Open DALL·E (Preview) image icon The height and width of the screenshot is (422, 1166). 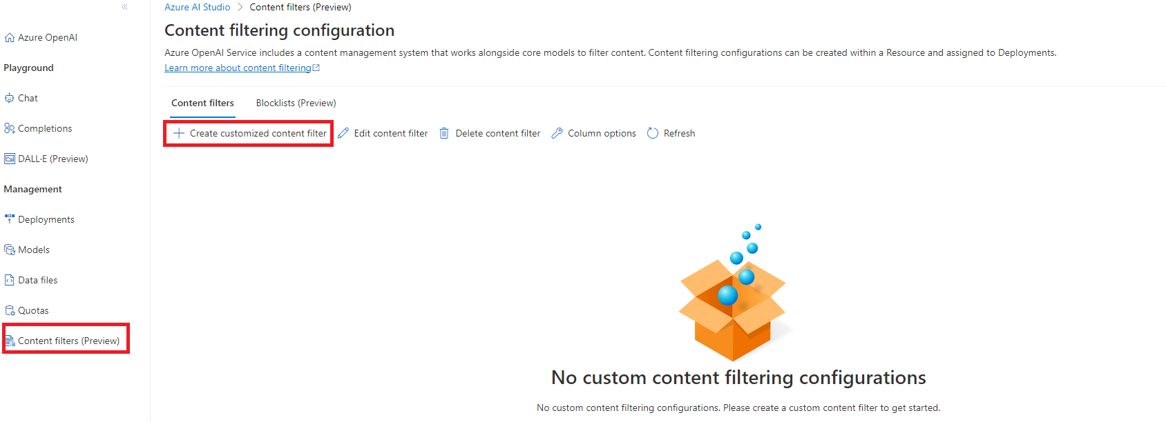(x=10, y=159)
